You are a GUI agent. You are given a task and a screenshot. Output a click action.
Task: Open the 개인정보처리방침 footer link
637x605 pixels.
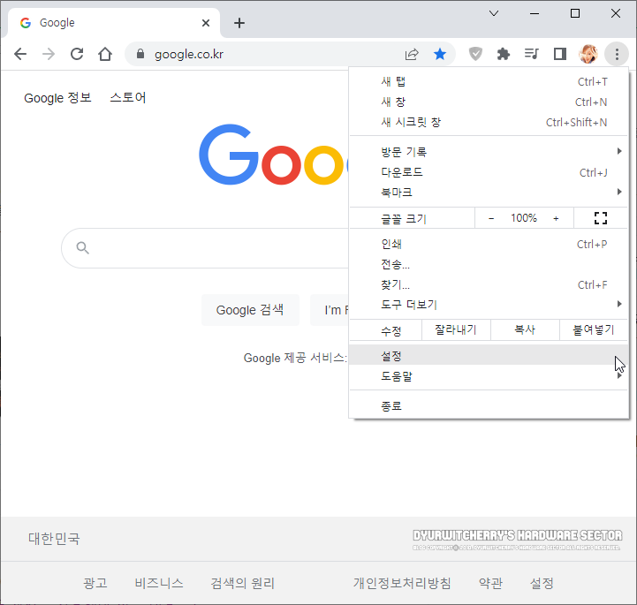[x=402, y=583]
